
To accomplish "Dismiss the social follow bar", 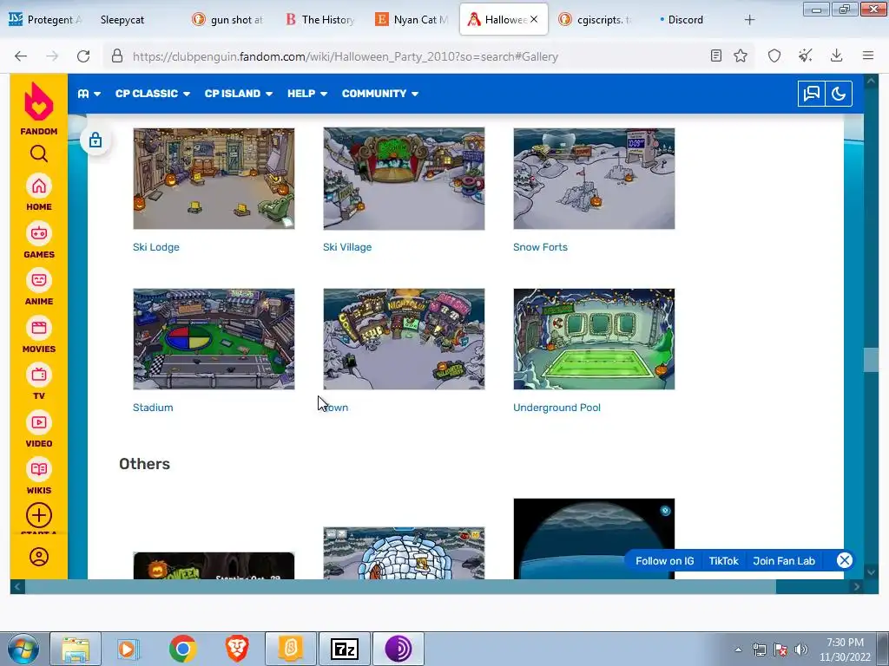I will pos(844,560).
